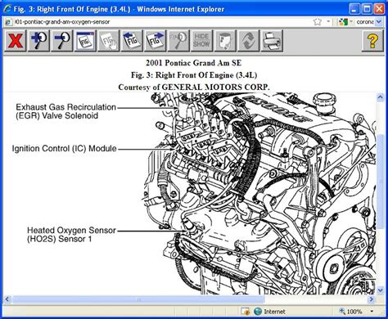Screen dimensions: 388x319
Task: Click the printer icon
Action: coord(272,41)
